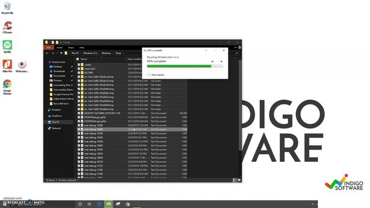Show hidden system tray icons
Screen dimensions: 370x208
click(313, 204)
